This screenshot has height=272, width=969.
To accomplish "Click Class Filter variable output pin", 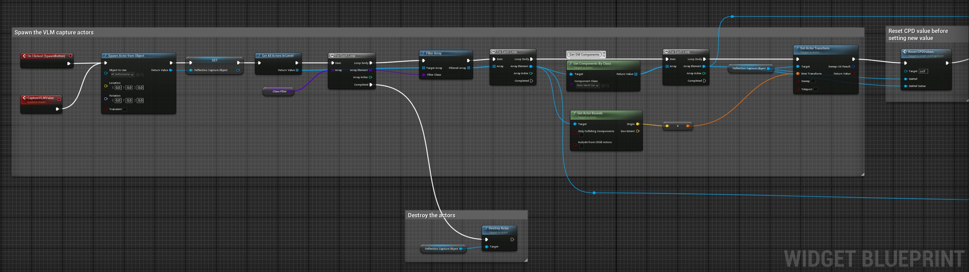I will point(290,92).
